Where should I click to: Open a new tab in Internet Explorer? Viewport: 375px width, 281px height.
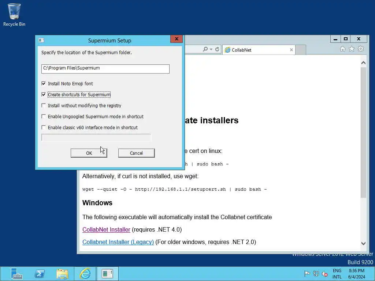pos(301,50)
